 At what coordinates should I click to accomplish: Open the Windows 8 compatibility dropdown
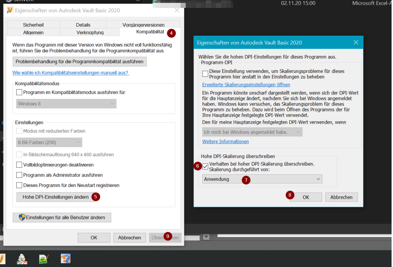coord(66,104)
